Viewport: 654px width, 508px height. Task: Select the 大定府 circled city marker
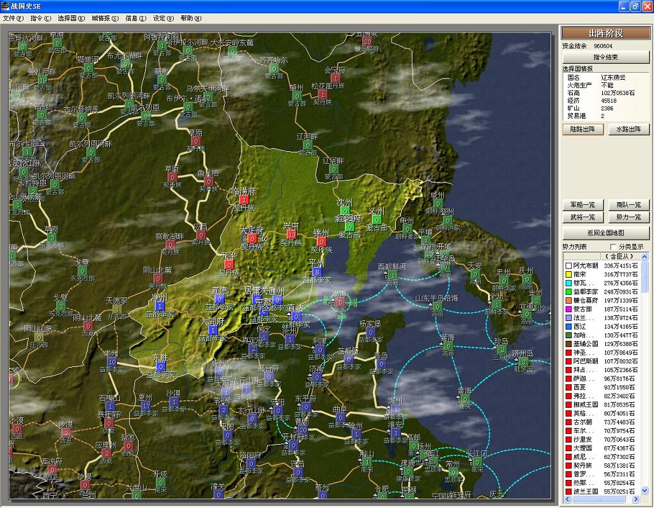coord(252,239)
